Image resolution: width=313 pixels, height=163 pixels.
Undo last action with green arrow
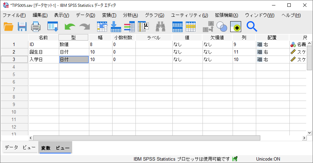pos(70,27)
